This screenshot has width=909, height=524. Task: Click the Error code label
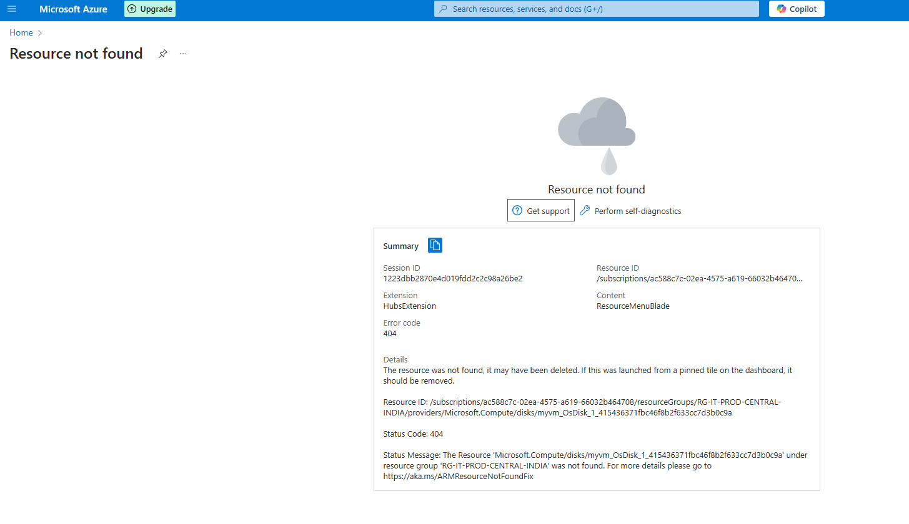(402, 323)
